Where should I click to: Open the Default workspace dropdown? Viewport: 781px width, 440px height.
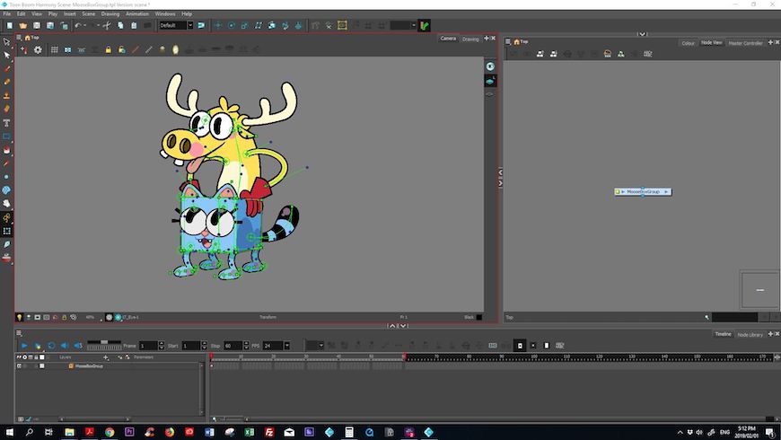point(190,25)
